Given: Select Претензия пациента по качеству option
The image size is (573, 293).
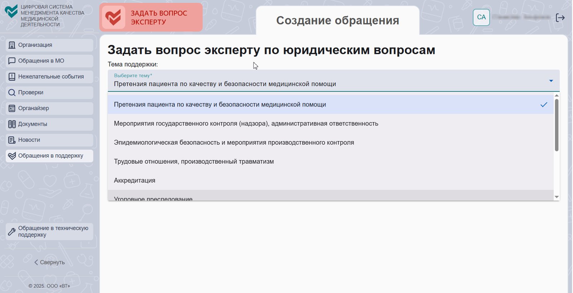Looking at the screenshot, I should click(x=331, y=105).
